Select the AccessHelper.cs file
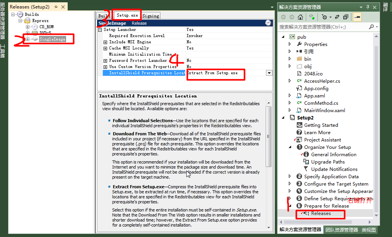Image resolution: width=392 pixels, height=237 pixels. (322, 81)
